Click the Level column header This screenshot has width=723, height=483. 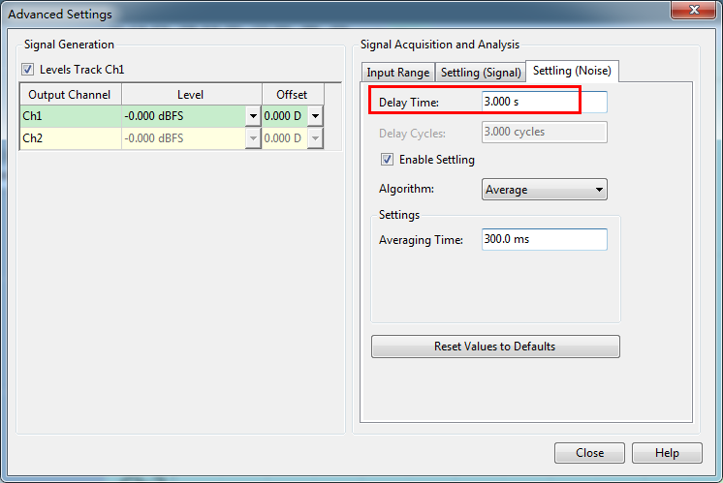[192, 95]
